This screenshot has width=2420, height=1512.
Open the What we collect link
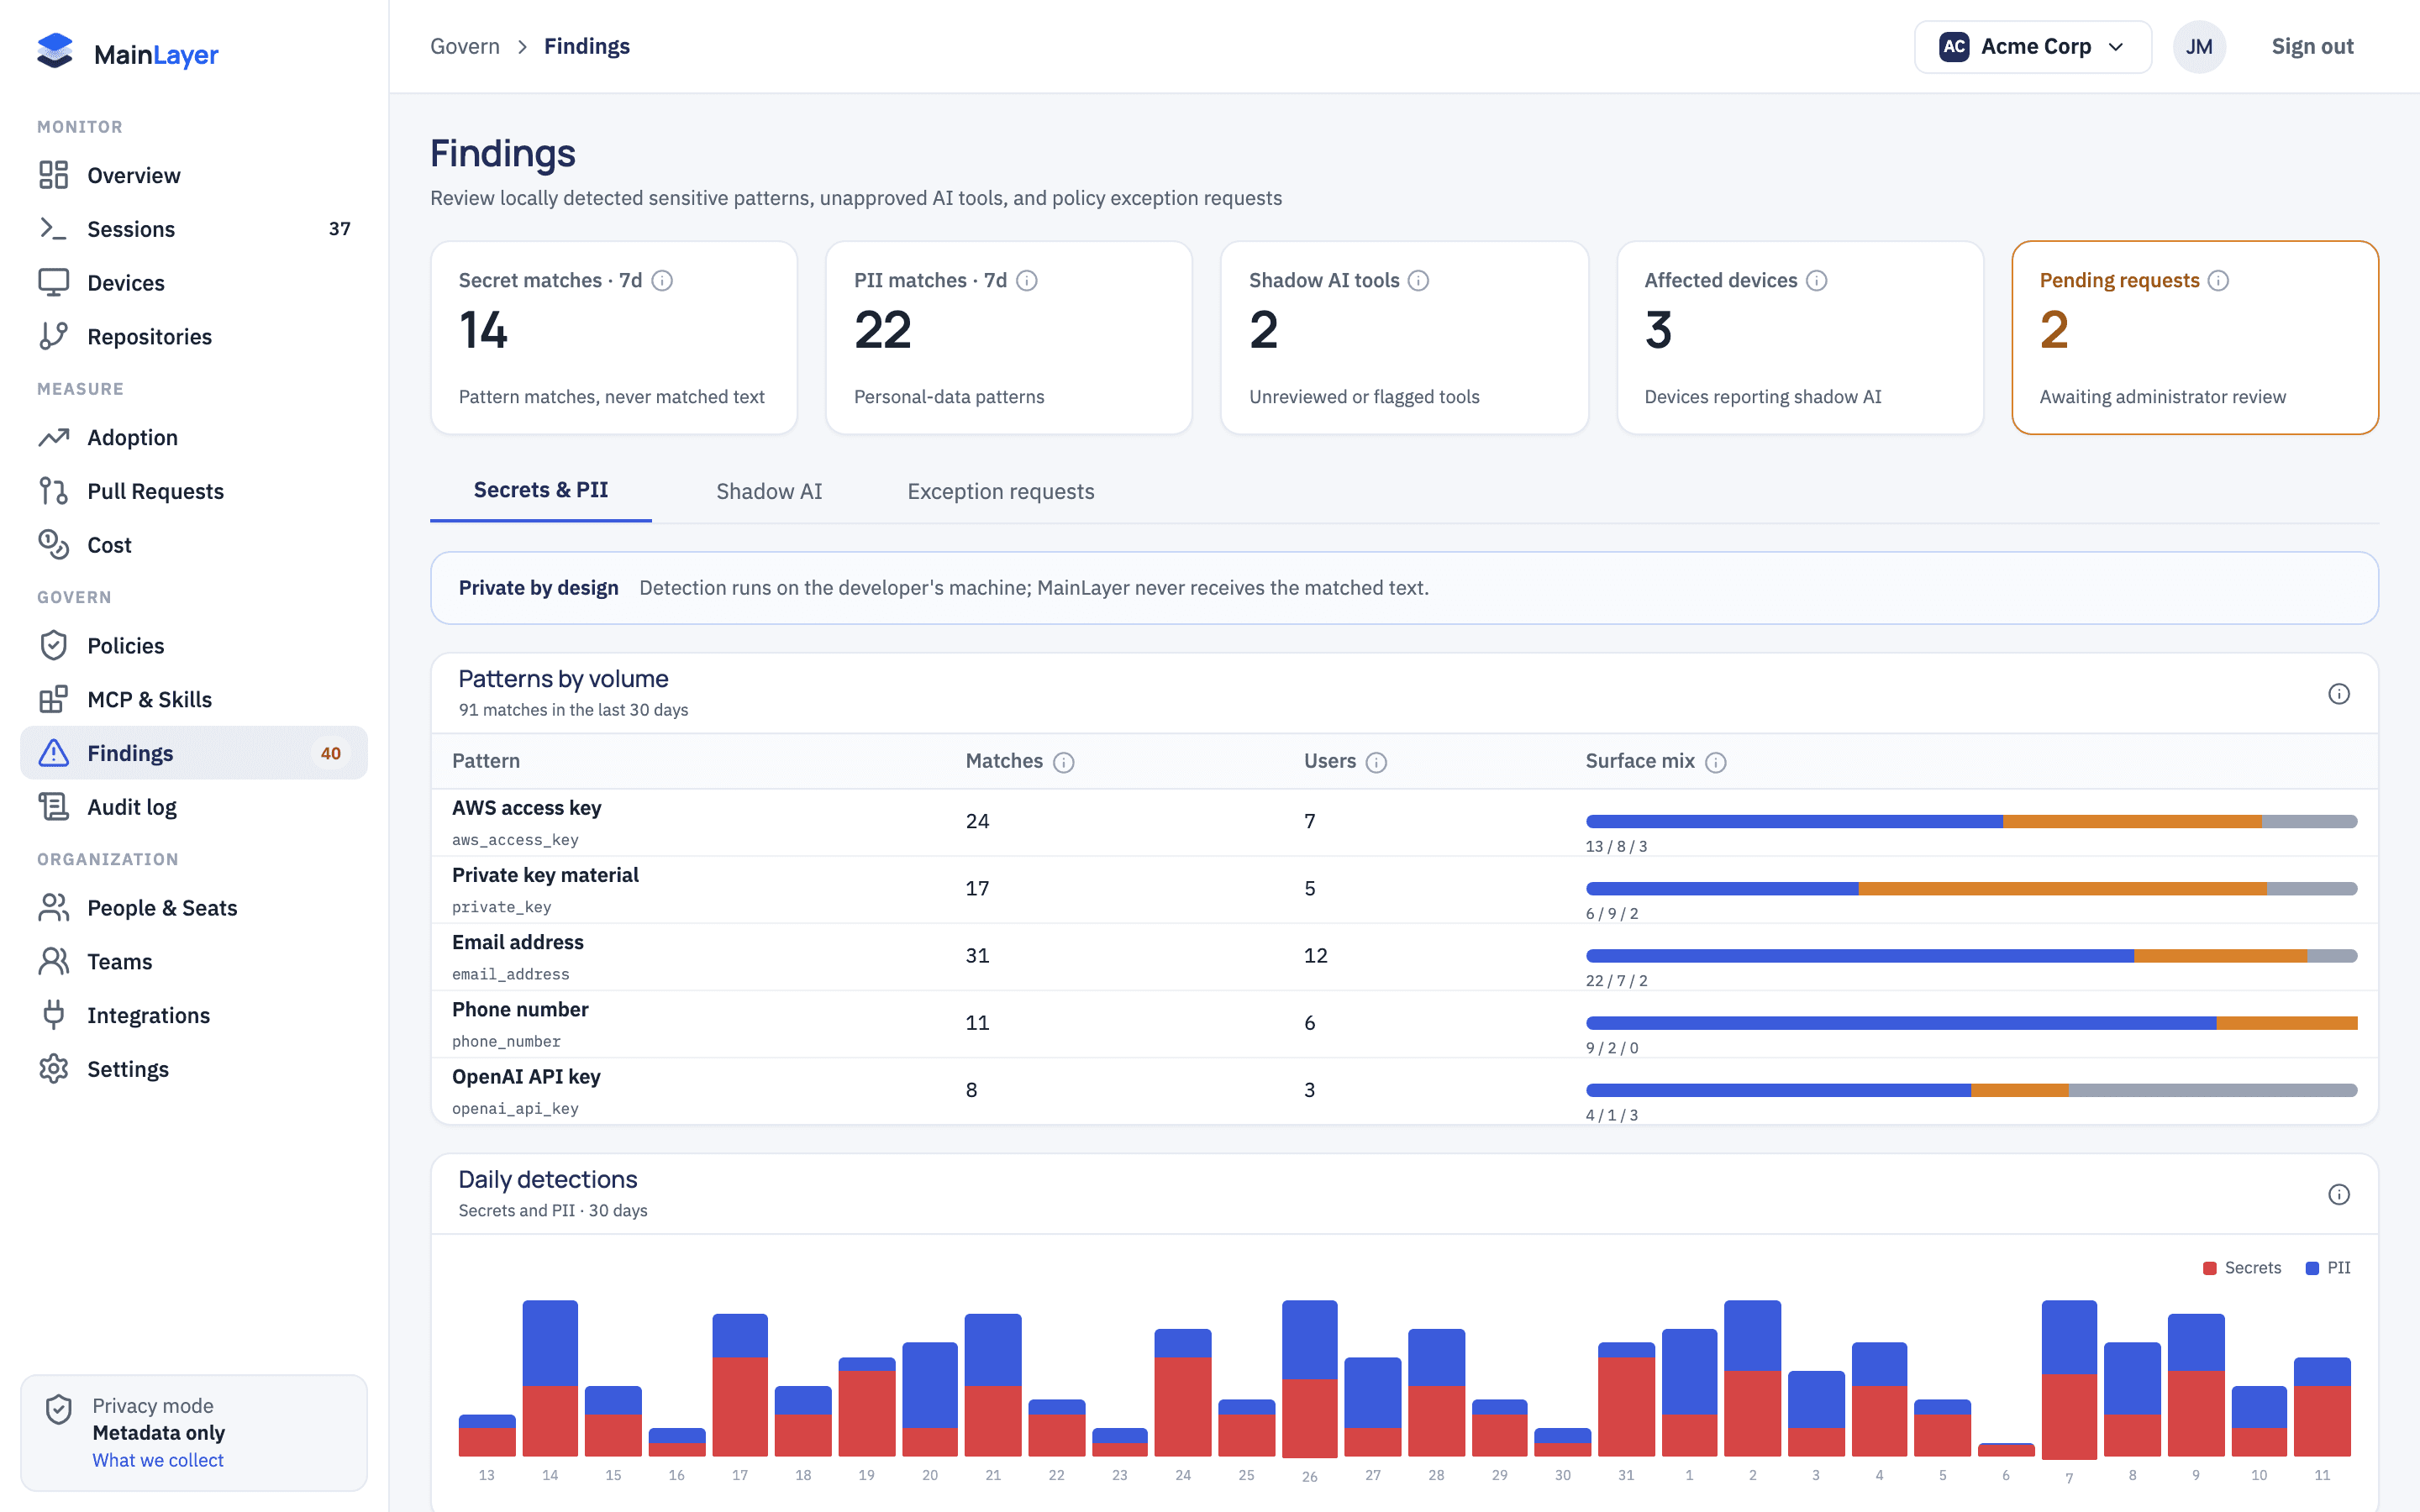(158, 1460)
